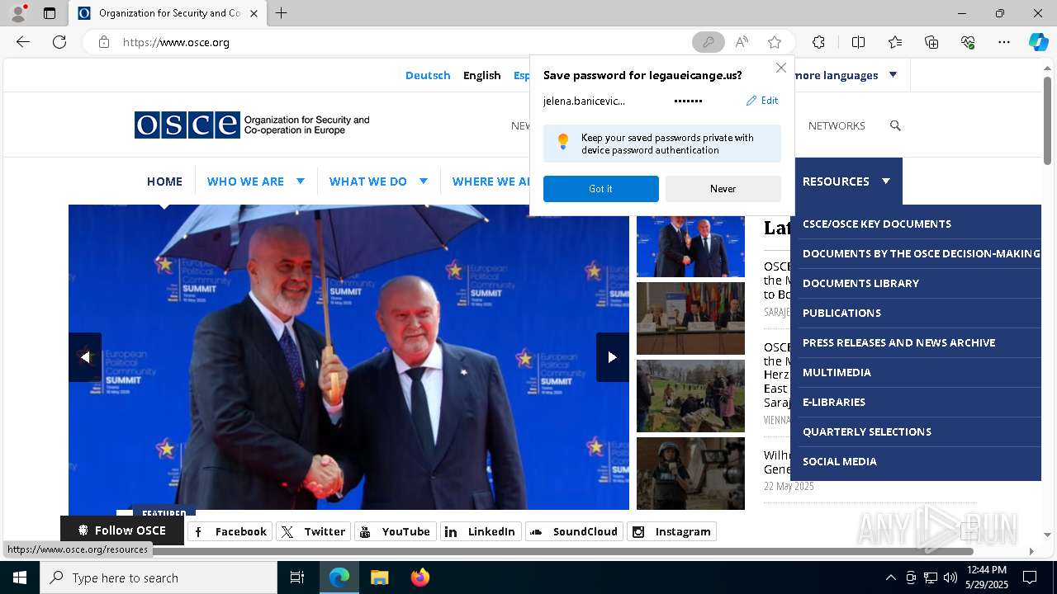Select conference table thumbnail

[x=690, y=318]
